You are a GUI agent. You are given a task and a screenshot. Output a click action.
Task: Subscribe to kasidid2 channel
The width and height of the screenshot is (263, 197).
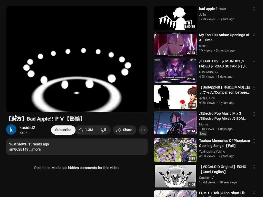(63, 130)
